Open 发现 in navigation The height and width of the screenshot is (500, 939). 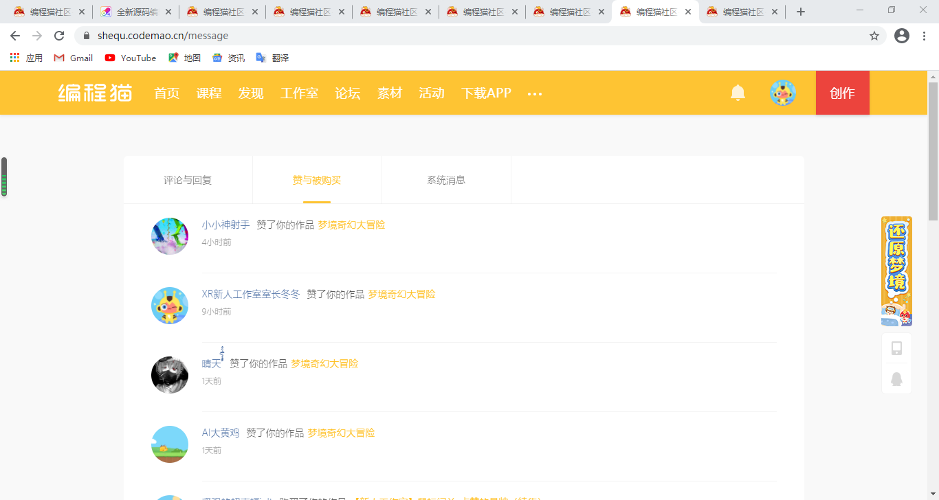point(251,93)
